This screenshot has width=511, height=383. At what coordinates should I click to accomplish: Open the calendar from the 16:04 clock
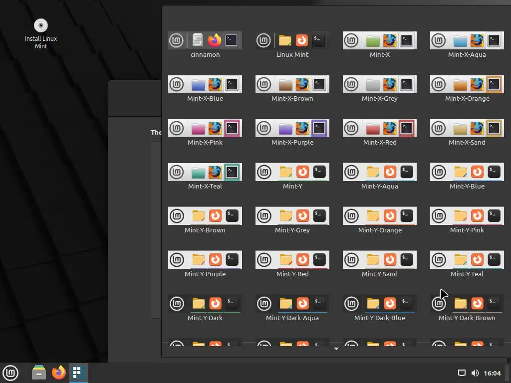tap(492, 373)
